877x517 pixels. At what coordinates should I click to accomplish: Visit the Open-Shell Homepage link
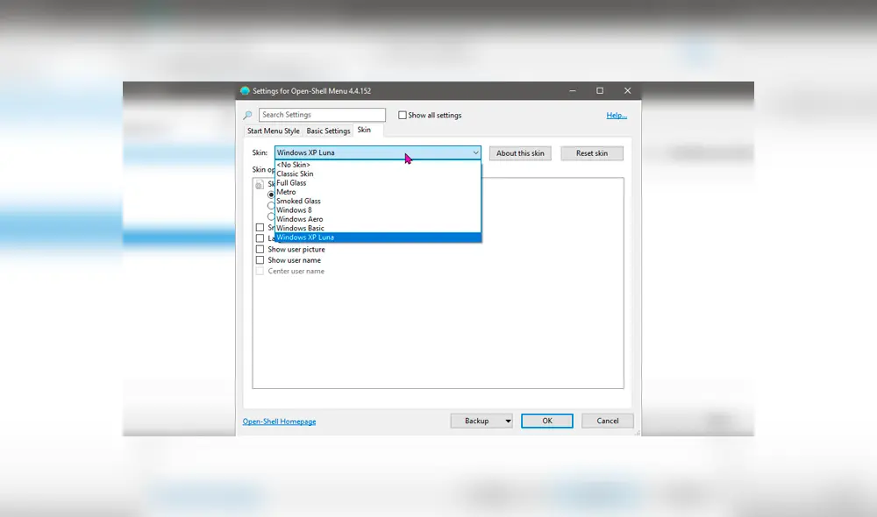pos(279,421)
